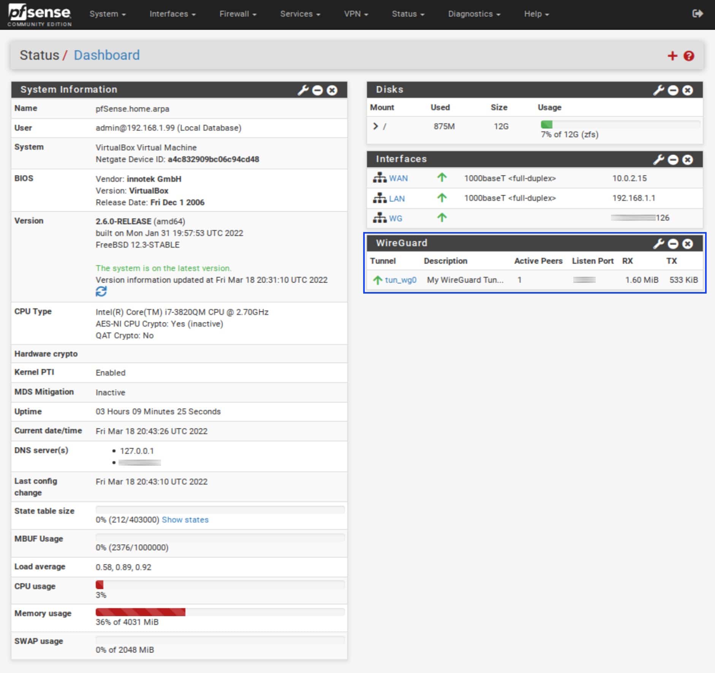Follow the Dashboard breadcrumb link
The image size is (715, 673).
coord(106,55)
